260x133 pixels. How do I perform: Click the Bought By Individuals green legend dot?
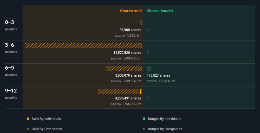[144, 119]
